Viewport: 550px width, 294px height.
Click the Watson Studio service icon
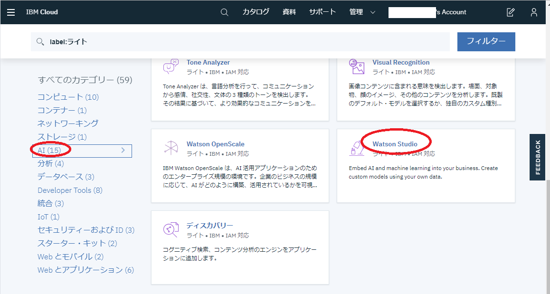357,148
